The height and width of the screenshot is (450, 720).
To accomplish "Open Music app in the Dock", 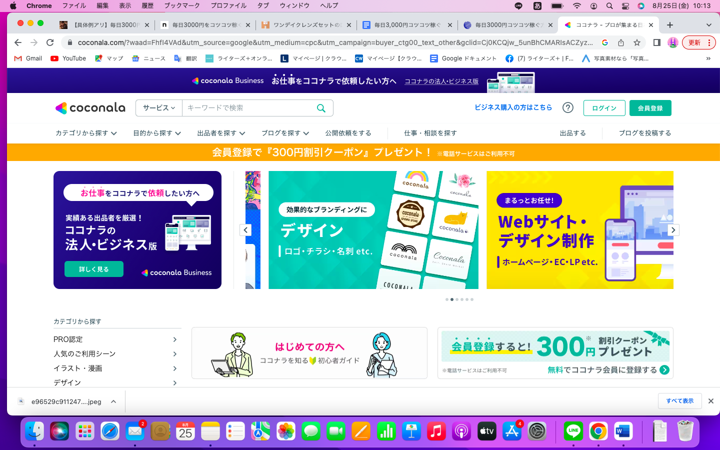I will coord(436,431).
